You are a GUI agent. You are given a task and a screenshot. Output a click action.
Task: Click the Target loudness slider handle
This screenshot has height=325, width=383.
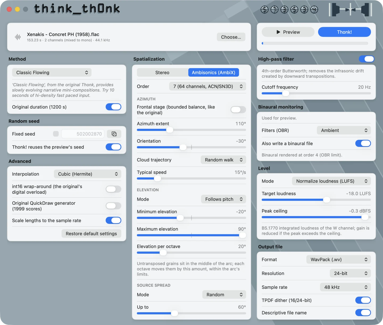coord(327,200)
